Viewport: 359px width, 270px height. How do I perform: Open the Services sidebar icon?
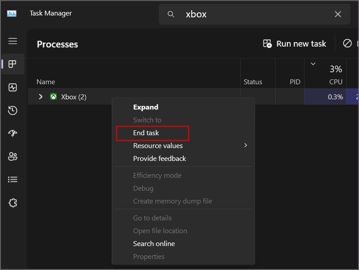(12, 203)
